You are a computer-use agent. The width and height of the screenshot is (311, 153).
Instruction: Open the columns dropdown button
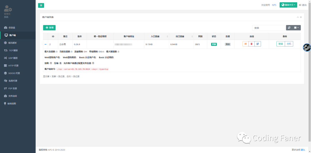tap(296, 28)
